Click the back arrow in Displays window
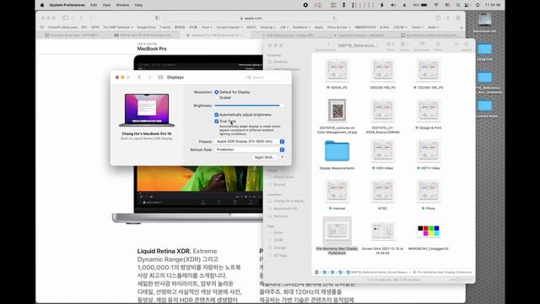 click(x=139, y=77)
